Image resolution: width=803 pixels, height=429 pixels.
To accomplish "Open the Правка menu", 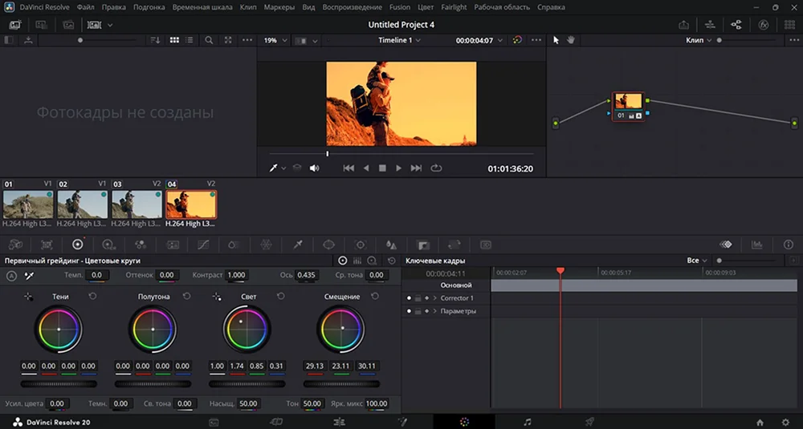I will tap(114, 7).
